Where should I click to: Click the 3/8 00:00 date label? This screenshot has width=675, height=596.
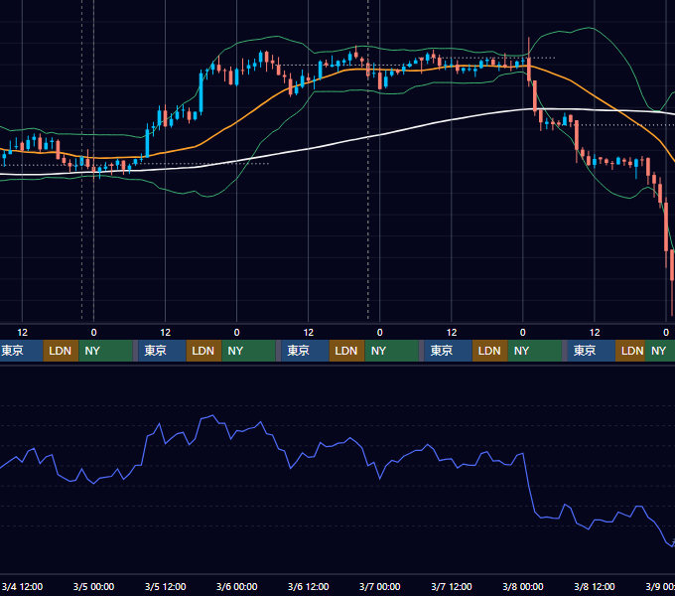click(x=522, y=586)
